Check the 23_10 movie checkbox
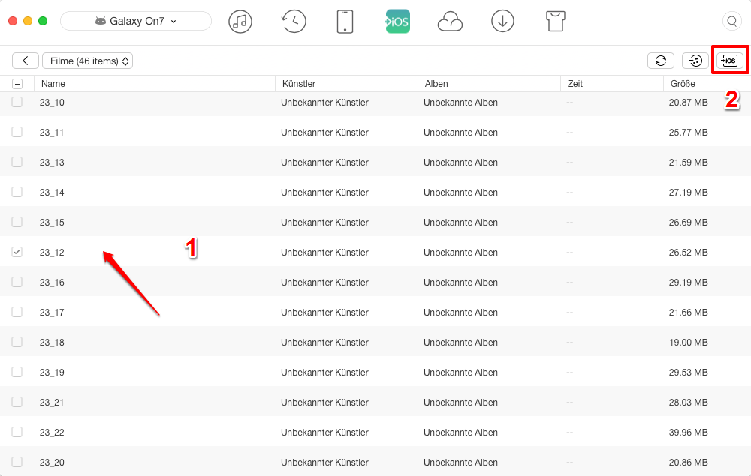This screenshot has height=476, width=751. coord(17,102)
